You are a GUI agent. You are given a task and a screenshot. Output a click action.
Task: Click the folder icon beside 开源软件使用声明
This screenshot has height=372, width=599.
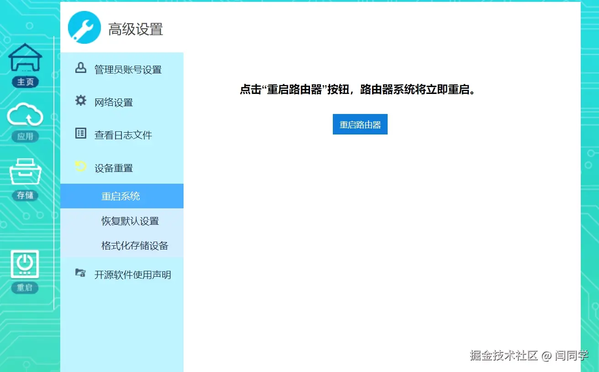point(80,274)
